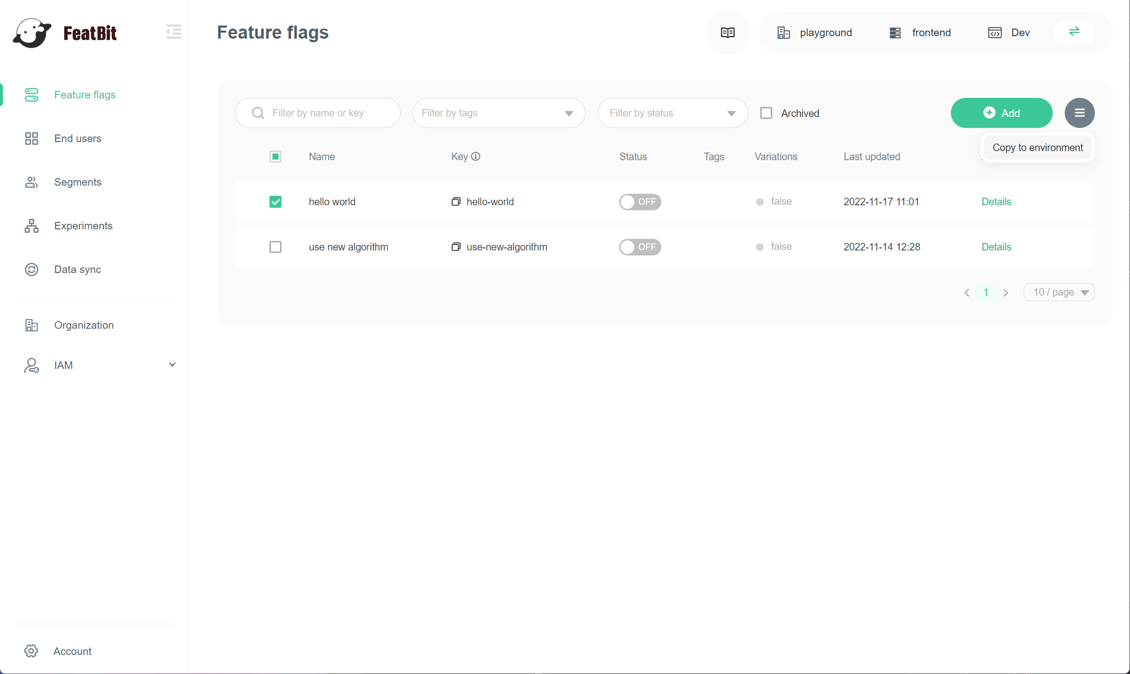Click the FeatBit bird logo

coord(33,33)
